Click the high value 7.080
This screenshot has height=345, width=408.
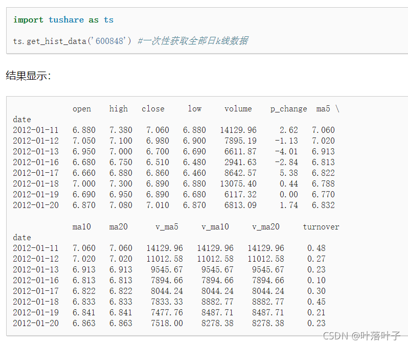tap(121, 205)
